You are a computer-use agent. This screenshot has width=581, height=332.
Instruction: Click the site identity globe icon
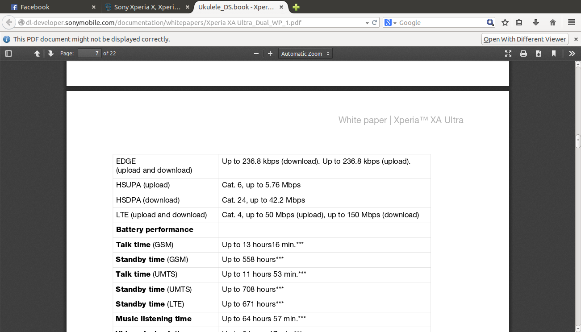(21, 23)
